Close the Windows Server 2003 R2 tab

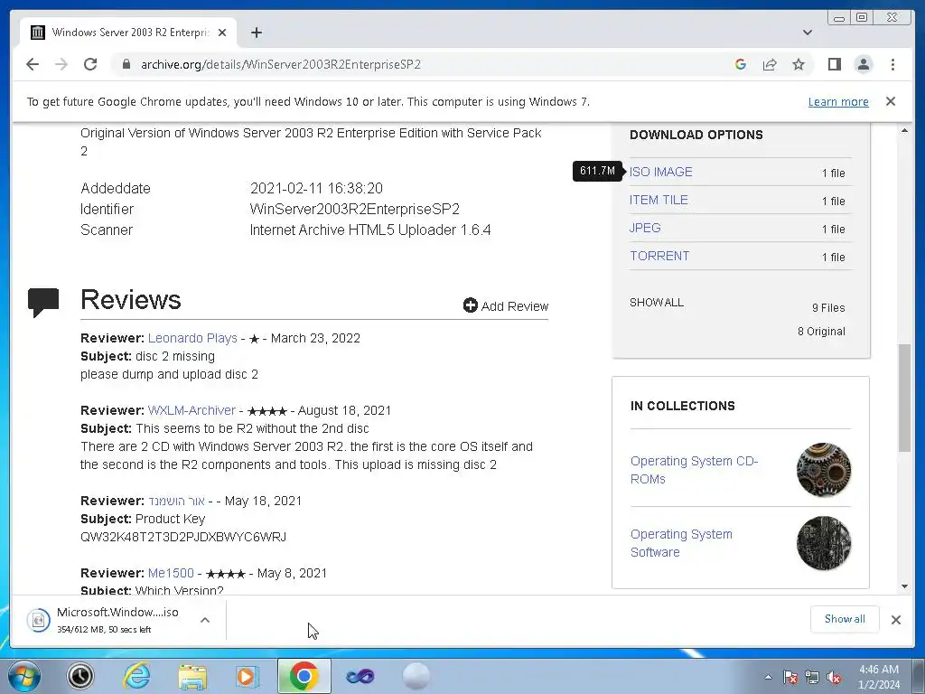click(222, 33)
